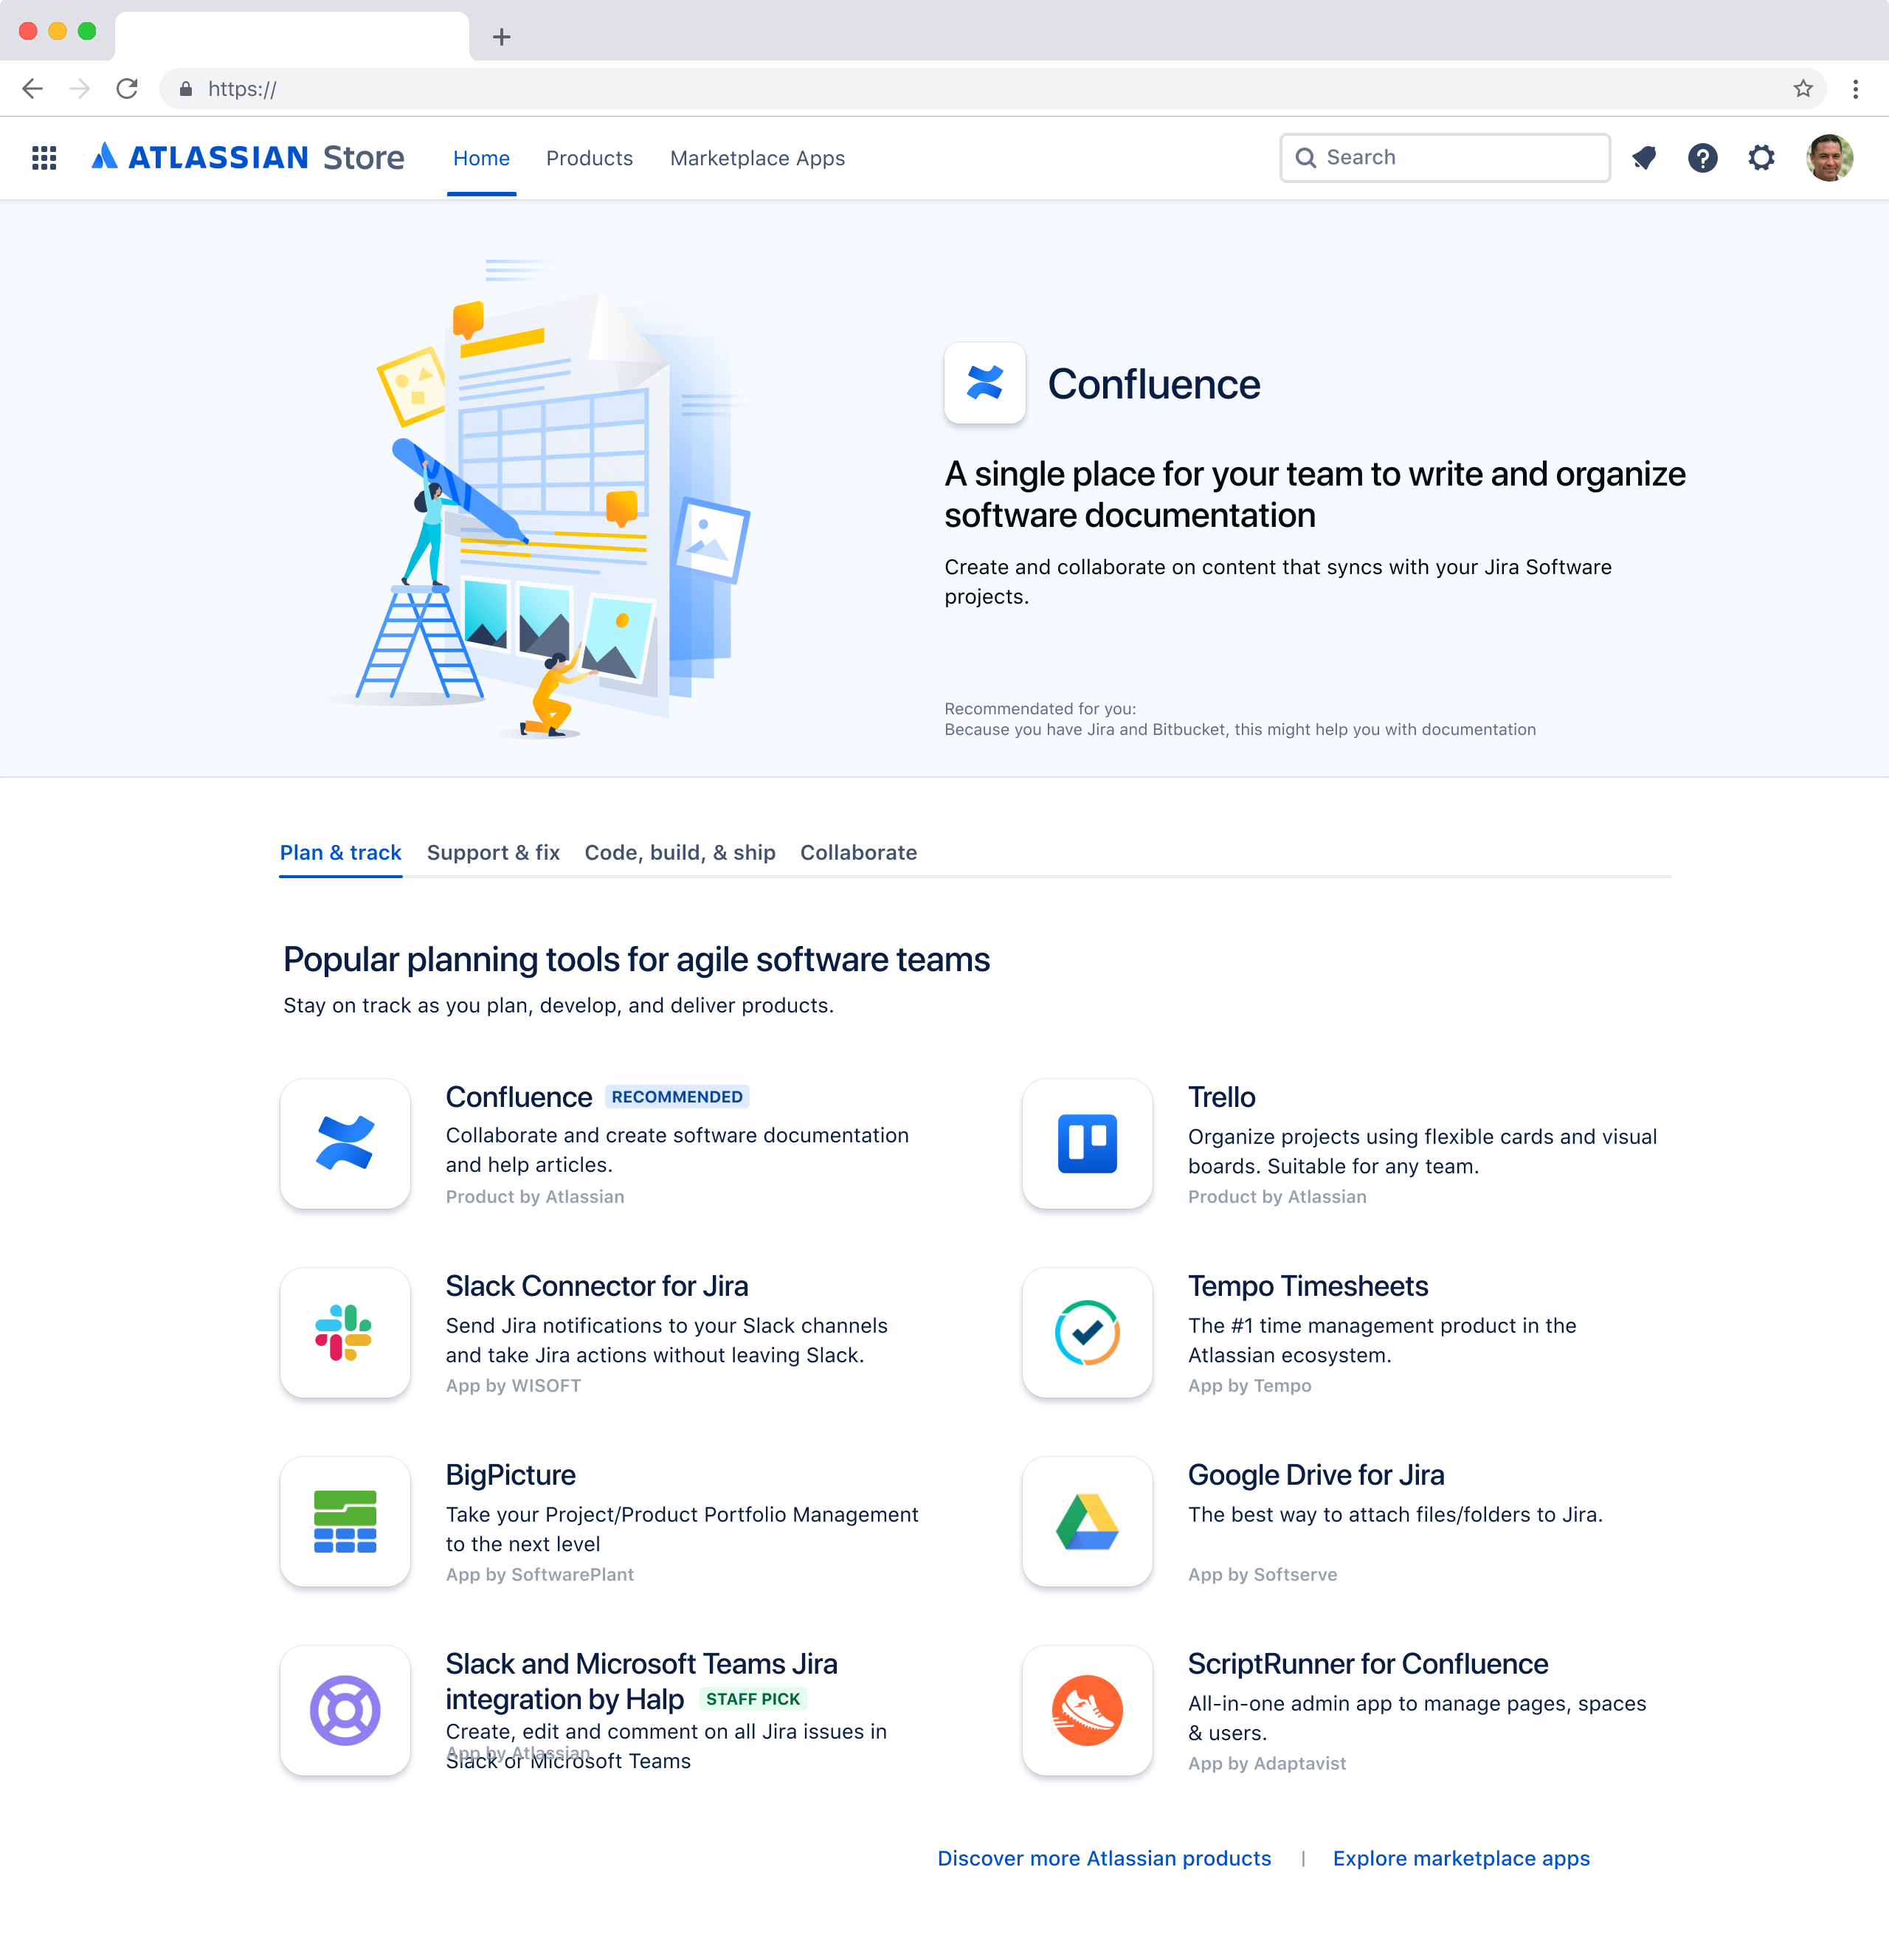
Task: Click the BigPicture app icon
Action: tap(345, 1521)
